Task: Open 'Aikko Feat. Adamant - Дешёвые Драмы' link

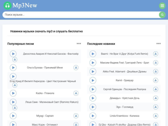Action: (124, 72)
